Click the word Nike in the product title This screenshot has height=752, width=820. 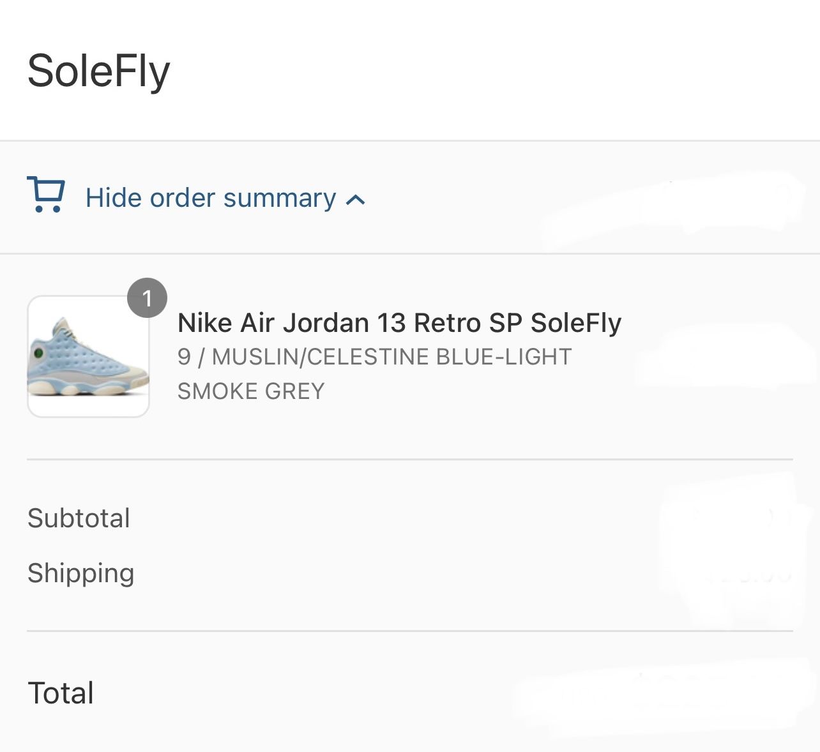(x=204, y=323)
